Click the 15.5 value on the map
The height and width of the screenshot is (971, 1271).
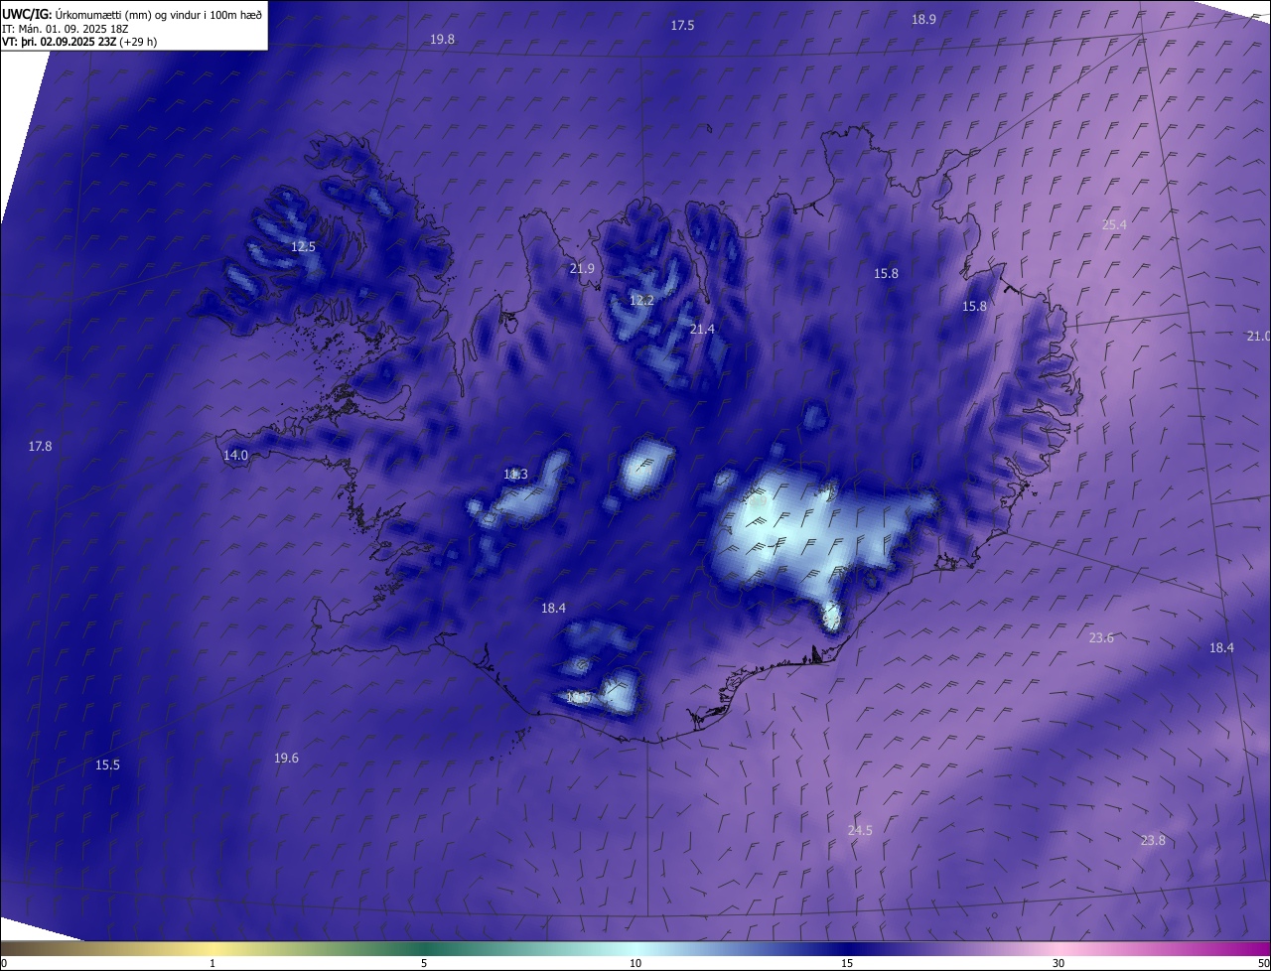107,765
